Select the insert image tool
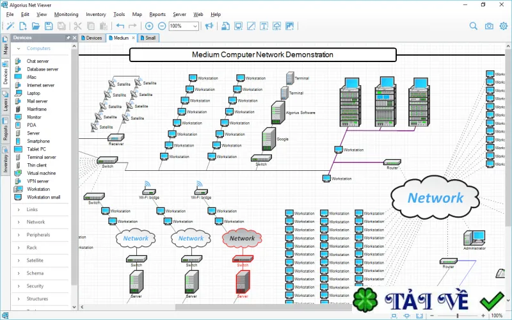This screenshot has width=512, height=320. point(290,26)
